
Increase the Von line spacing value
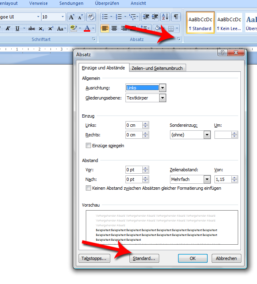[x=235, y=178]
